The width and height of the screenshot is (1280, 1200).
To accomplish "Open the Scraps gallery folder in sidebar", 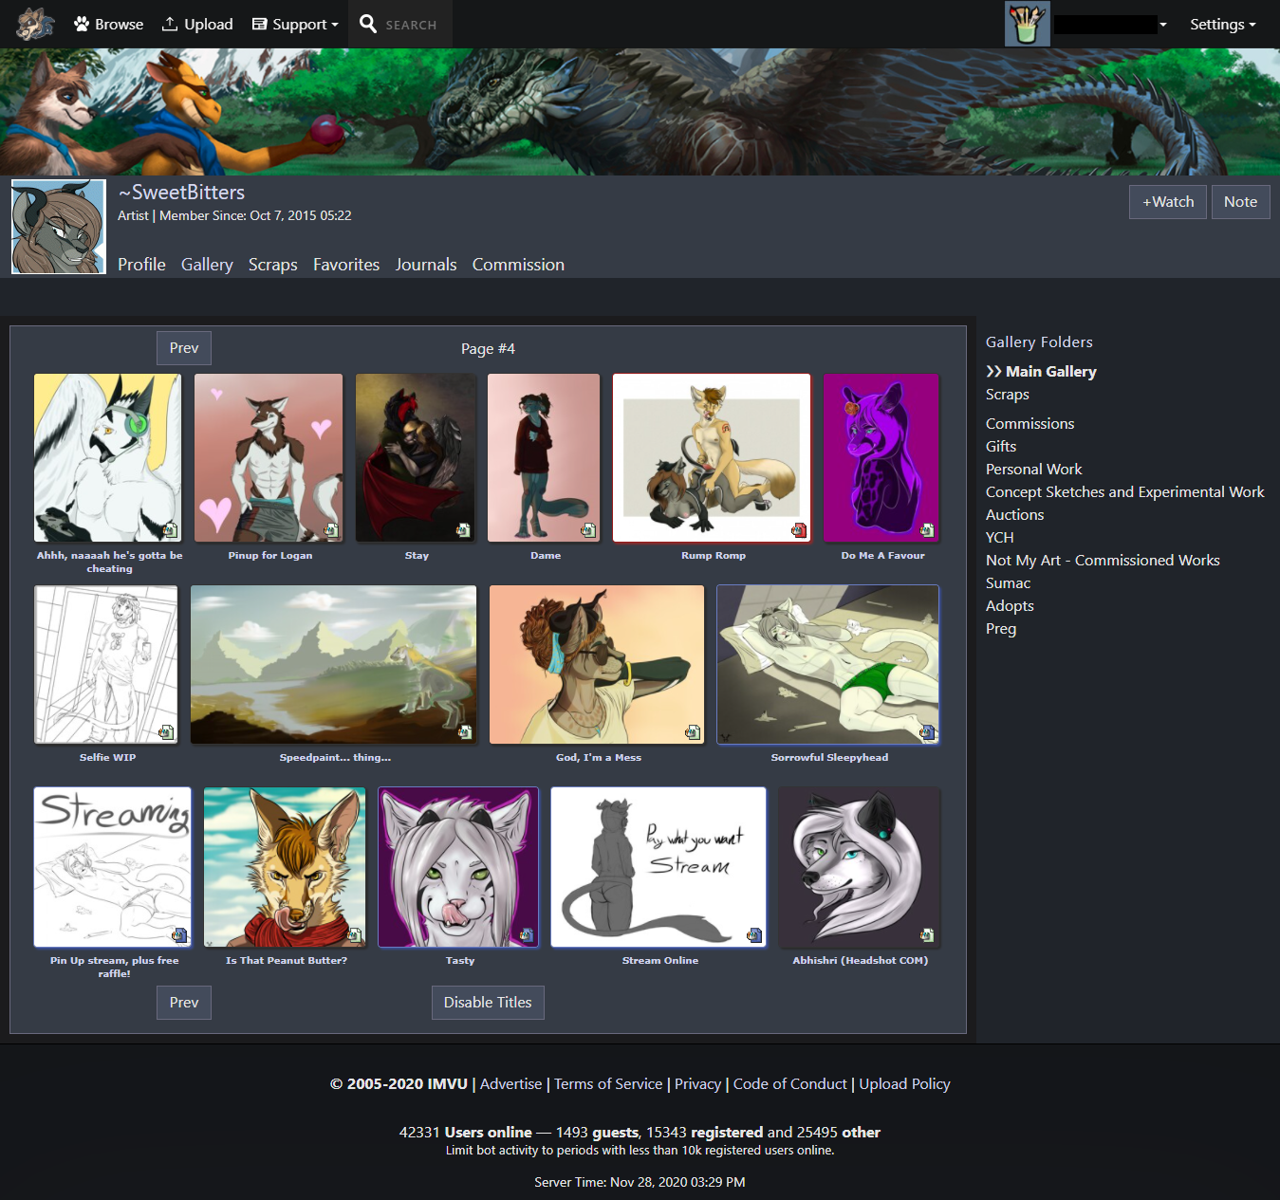I will (x=1008, y=395).
